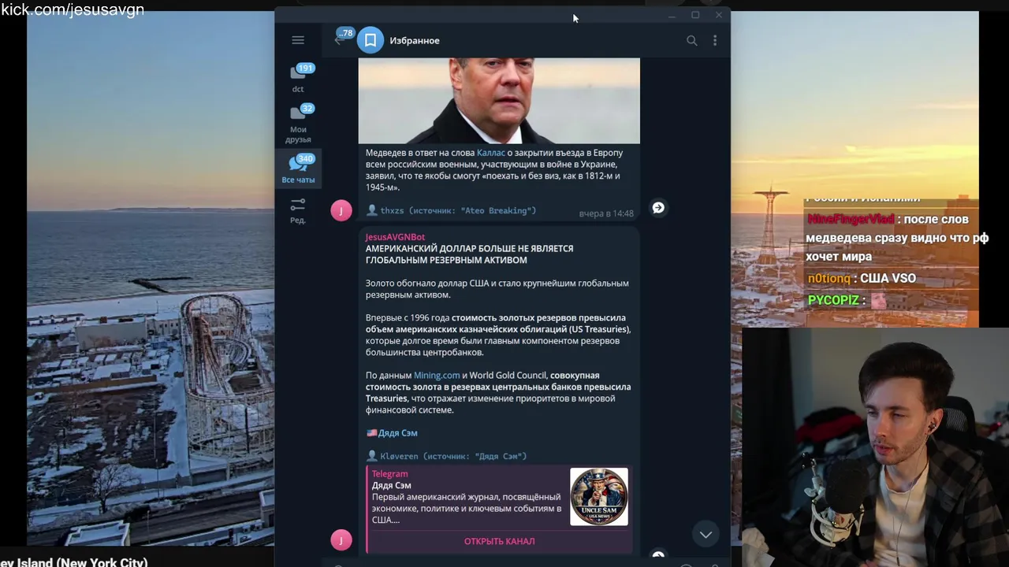Screen dimensions: 1009x567
Task: Click the PYCOPIZ username in stream chat
Action: click(x=833, y=300)
